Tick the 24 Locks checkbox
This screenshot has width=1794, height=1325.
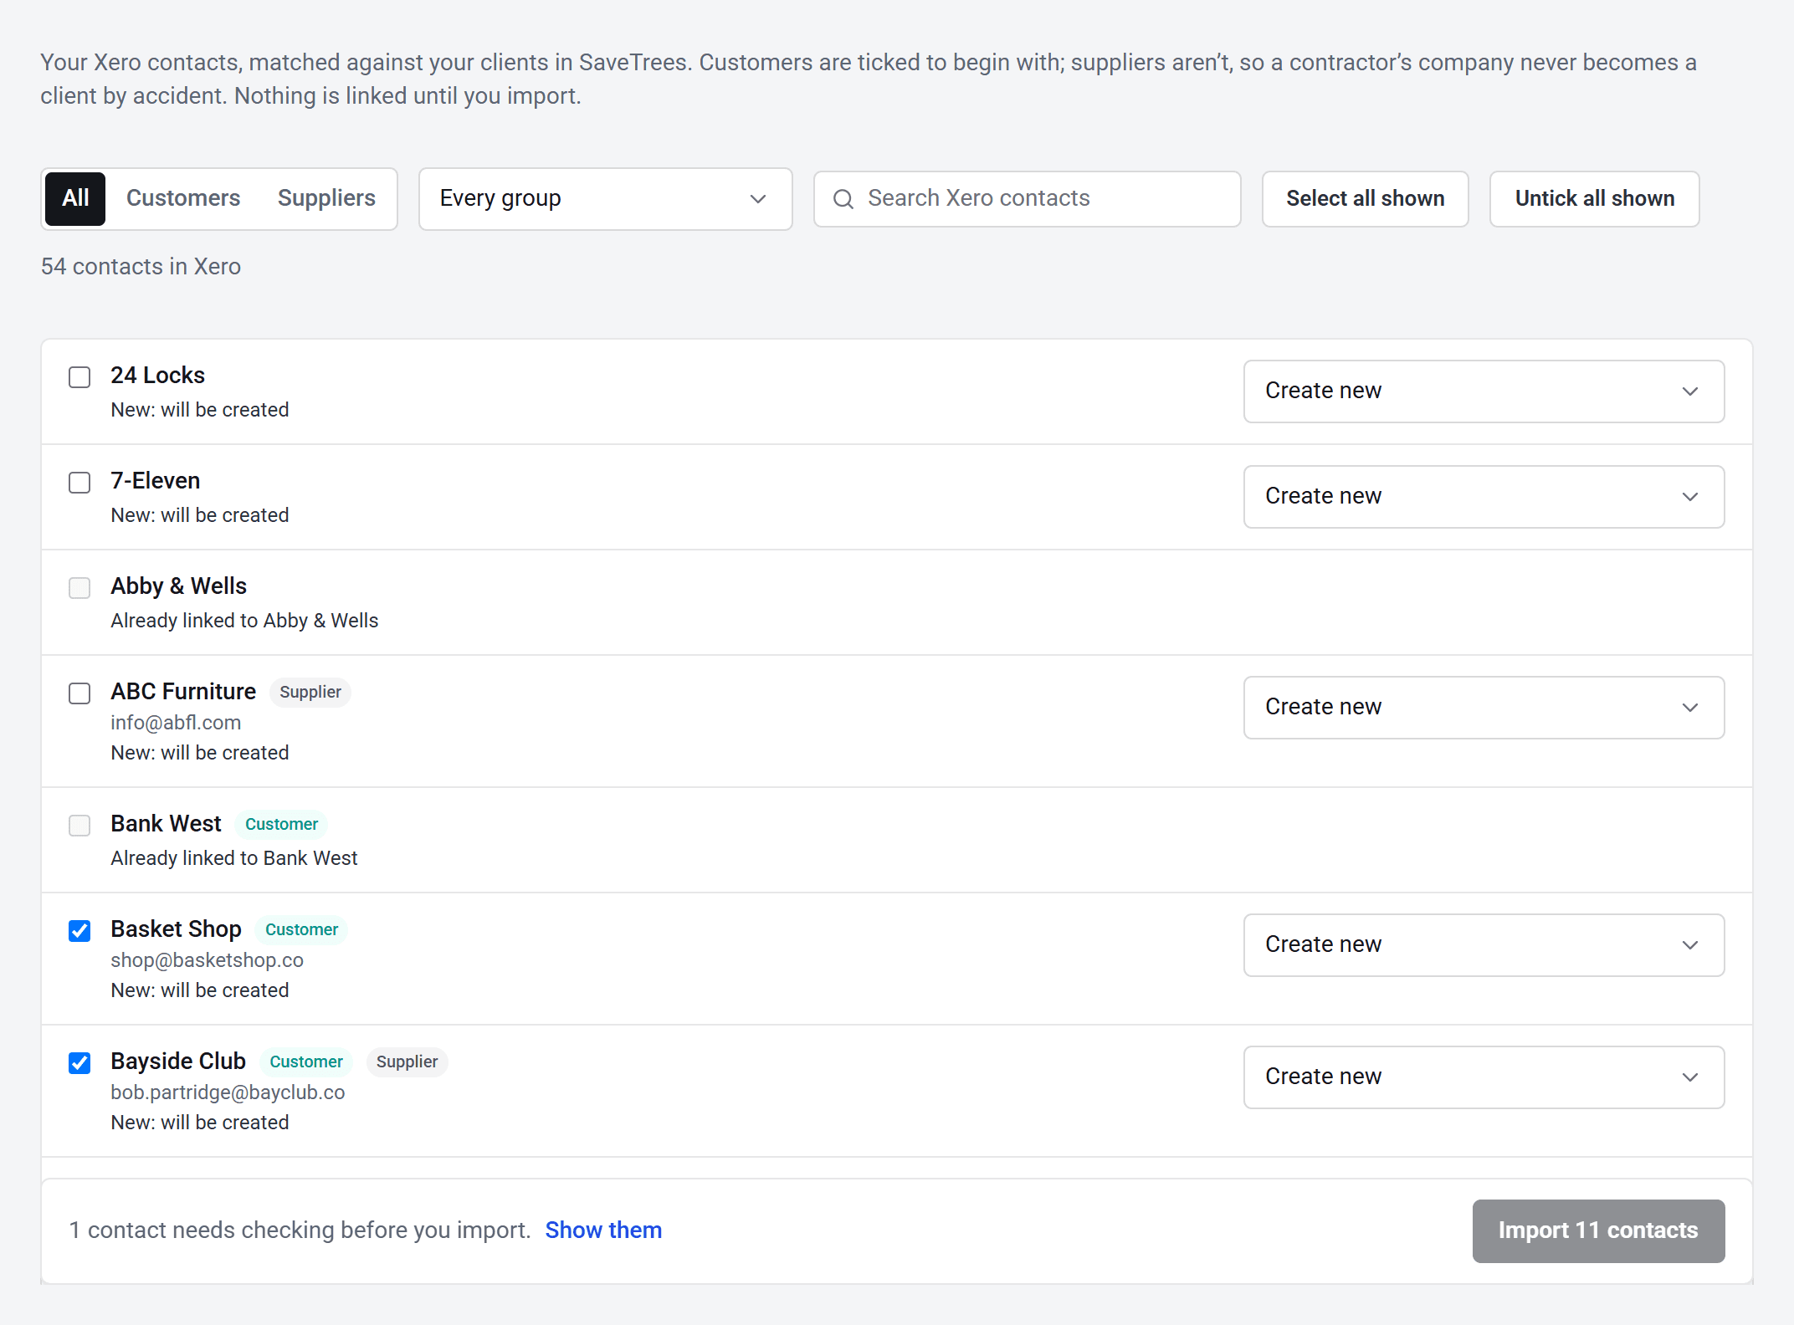click(79, 377)
